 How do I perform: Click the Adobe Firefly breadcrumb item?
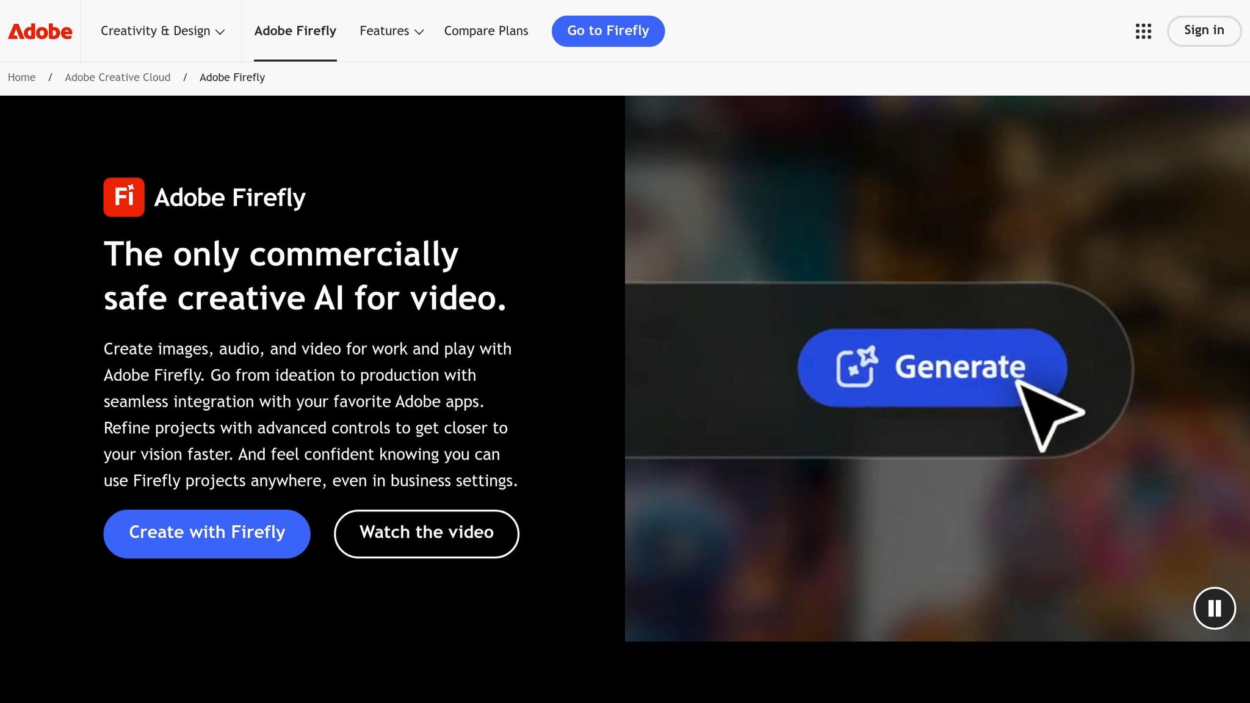[232, 78]
